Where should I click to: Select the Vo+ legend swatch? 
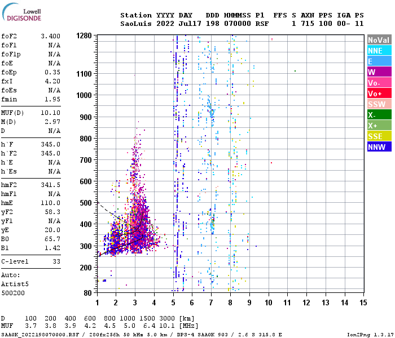pyautogui.click(x=379, y=94)
